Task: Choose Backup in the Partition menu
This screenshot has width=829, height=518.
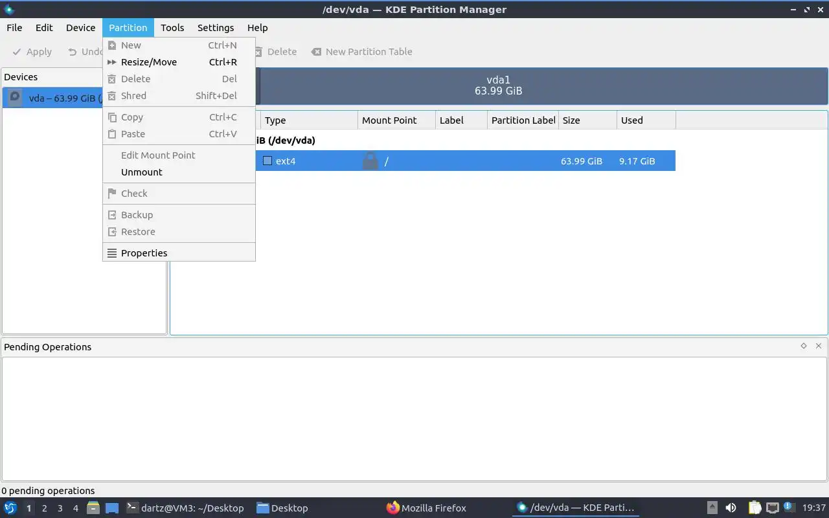Action: [179, 215]
